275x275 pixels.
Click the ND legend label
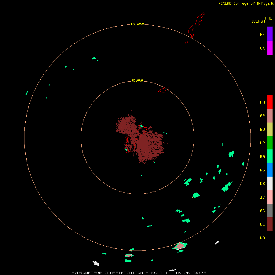[262, 238]
